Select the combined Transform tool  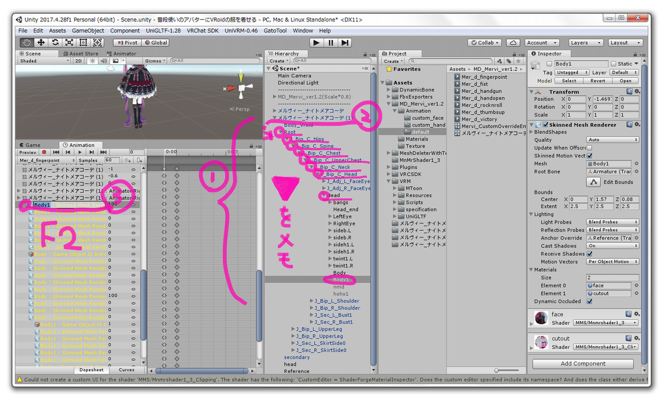point(98,43)
